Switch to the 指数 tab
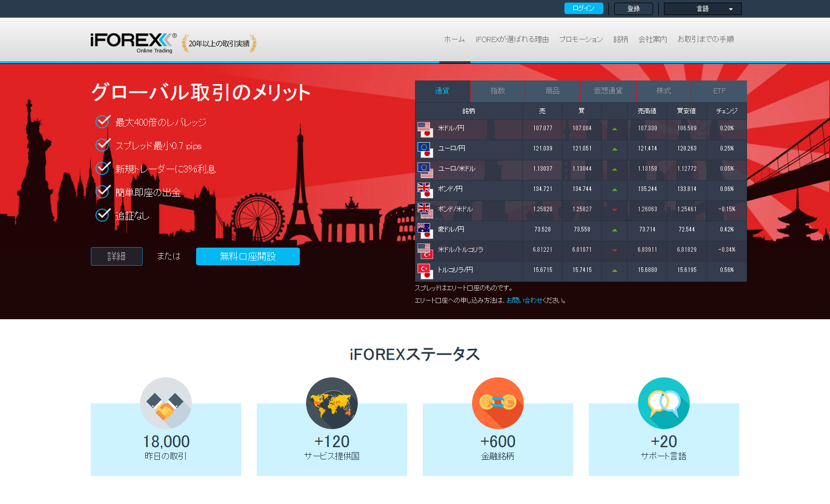 (498, 91)
